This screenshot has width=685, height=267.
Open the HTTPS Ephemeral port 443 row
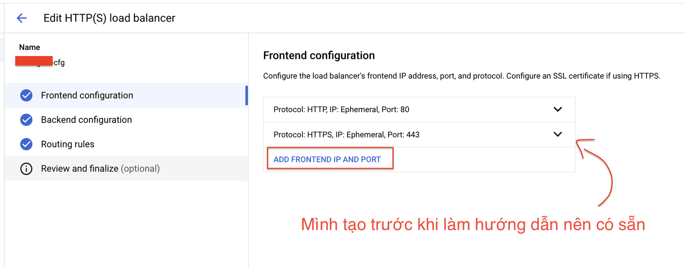tap(346, 135)
